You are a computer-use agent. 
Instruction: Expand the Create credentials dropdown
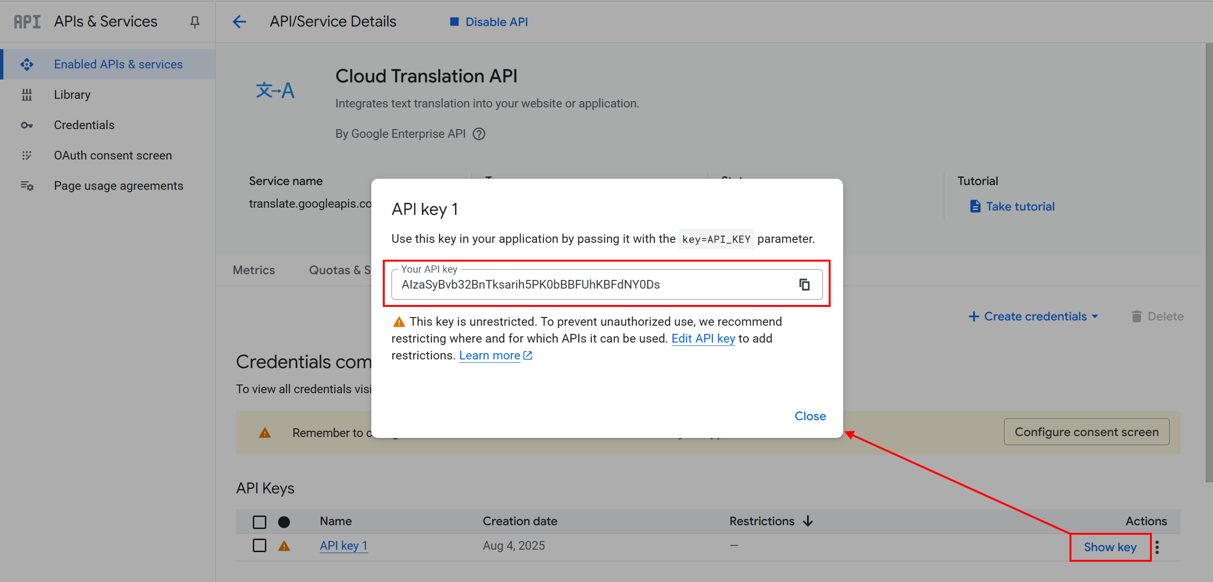pos(1033,316)
